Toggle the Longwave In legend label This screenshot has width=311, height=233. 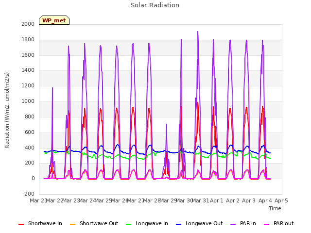coord(152,223)
